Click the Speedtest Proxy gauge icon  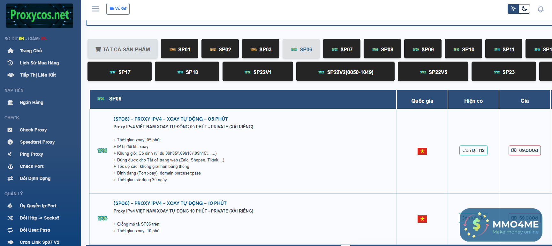point(10,142)
